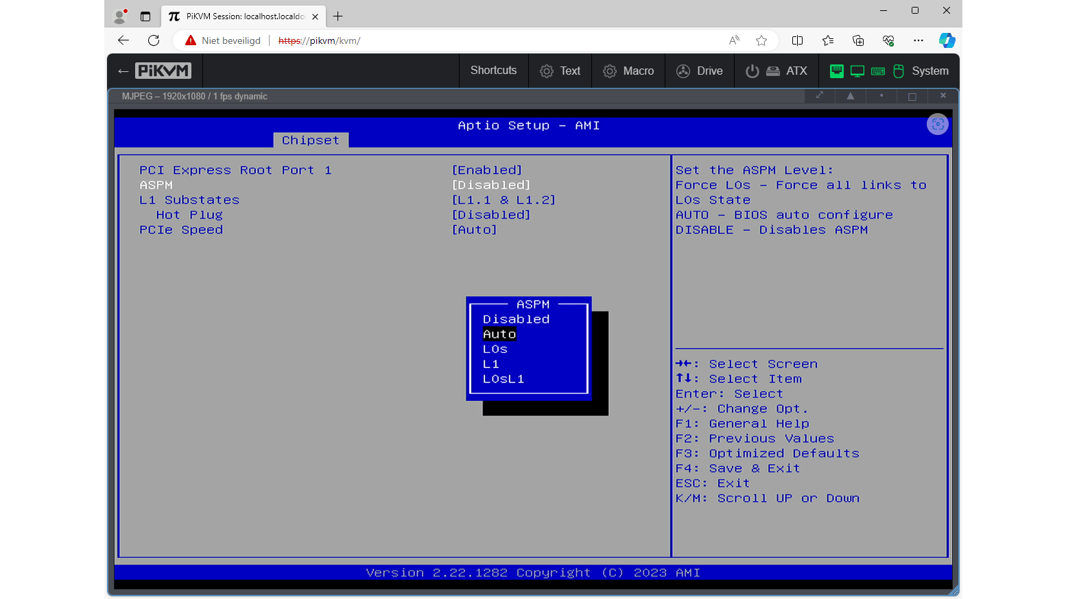
Task: Click the [Disabled] value in the Hot Plug row
Action: (x=491, y=215)
